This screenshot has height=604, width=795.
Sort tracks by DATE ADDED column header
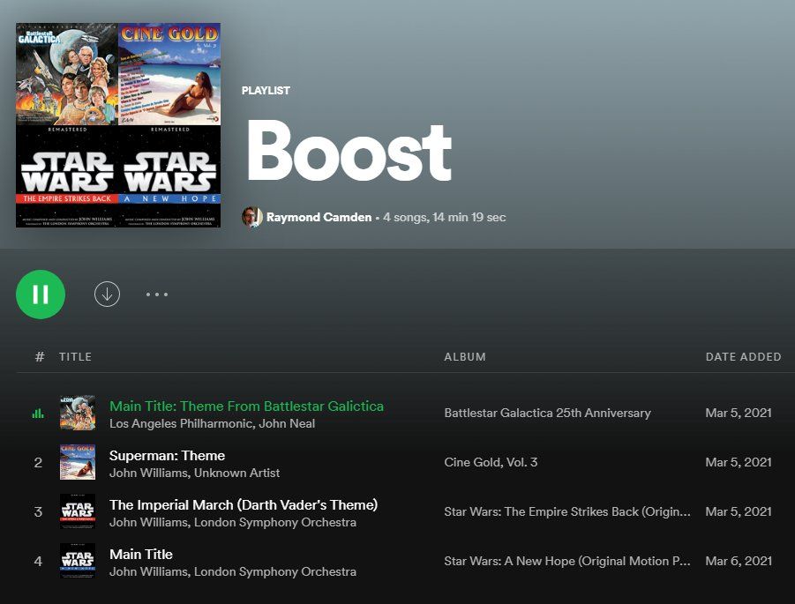[x=743, y=357]
